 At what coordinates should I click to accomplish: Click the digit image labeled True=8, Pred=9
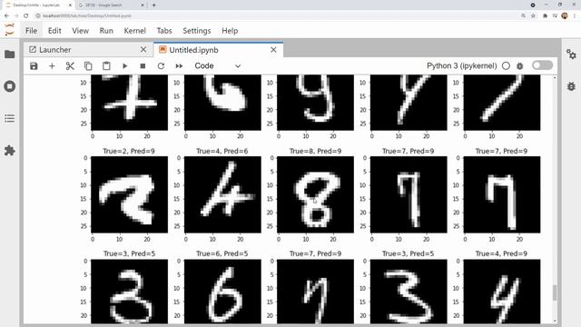(x=315, y=194)
